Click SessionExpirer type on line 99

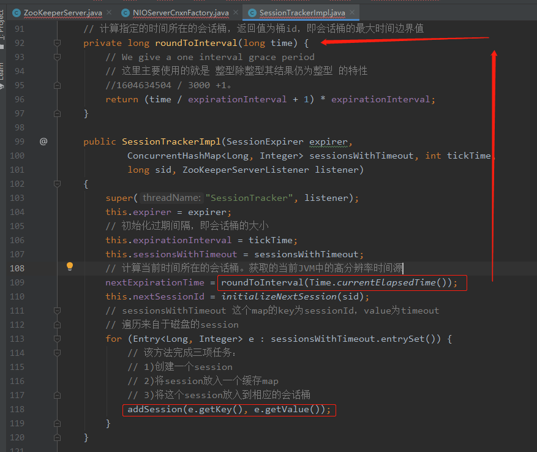[x=265, y=141]
